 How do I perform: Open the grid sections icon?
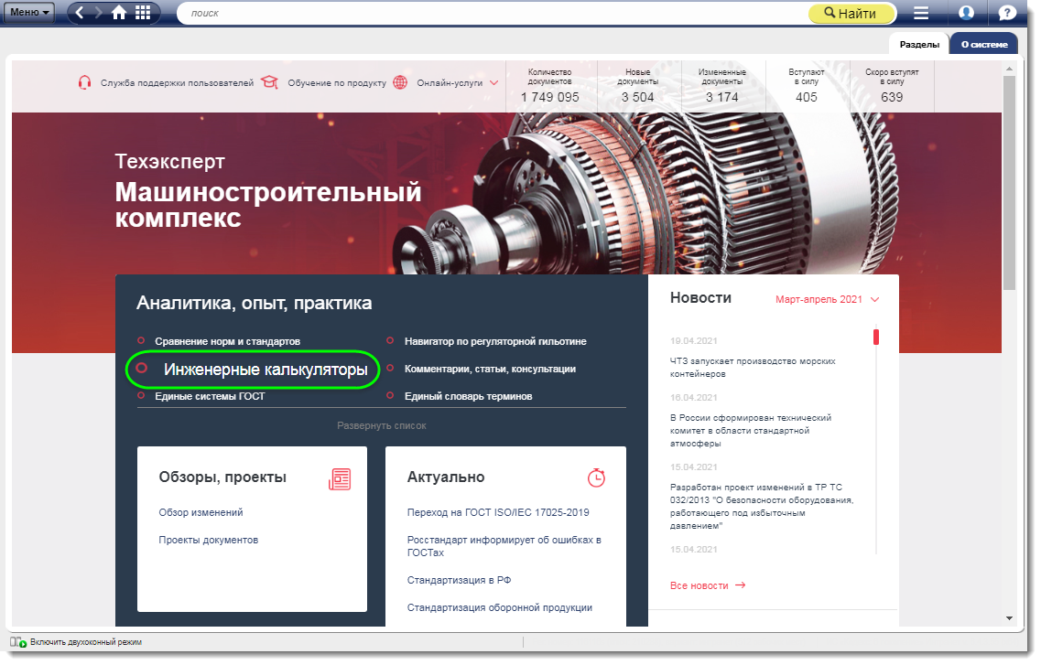tap(143, 13)
